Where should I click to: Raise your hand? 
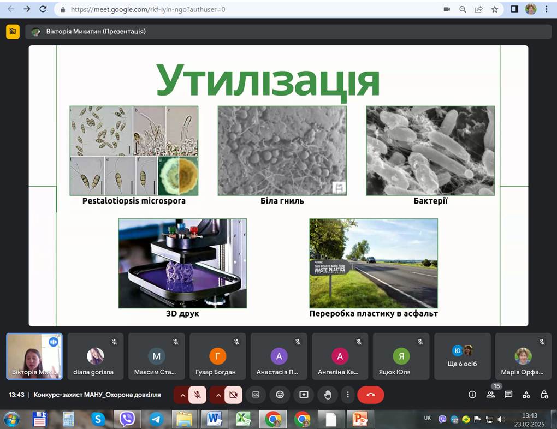pos(327,395)
